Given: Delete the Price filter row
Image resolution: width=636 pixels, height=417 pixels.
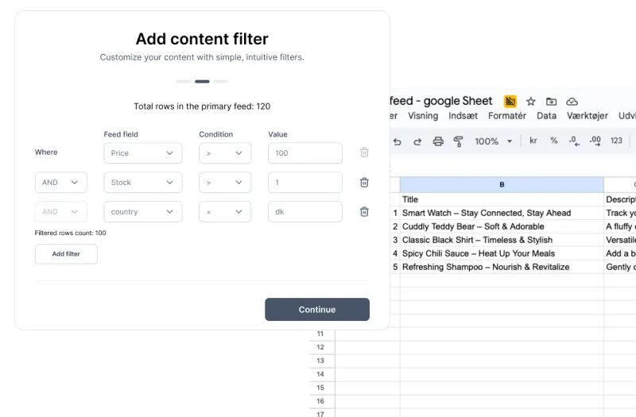Looking at the screenshot, I should (364, 153).
